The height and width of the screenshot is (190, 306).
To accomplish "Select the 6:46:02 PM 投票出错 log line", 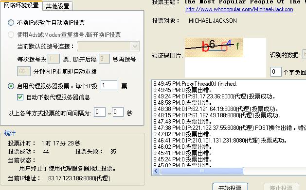I will coord(182,147).
